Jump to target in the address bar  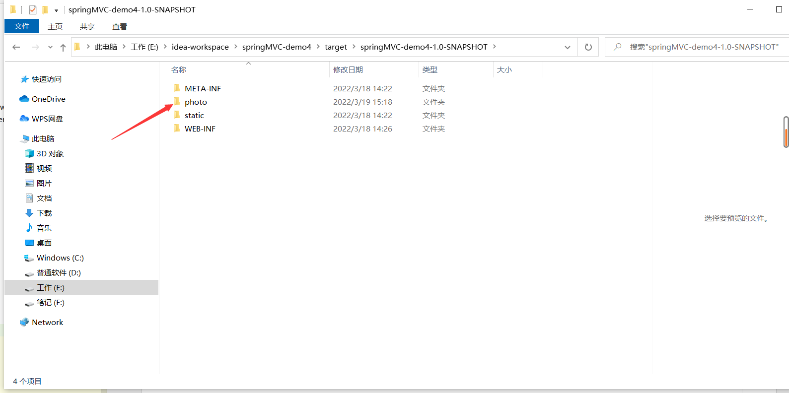336,47
